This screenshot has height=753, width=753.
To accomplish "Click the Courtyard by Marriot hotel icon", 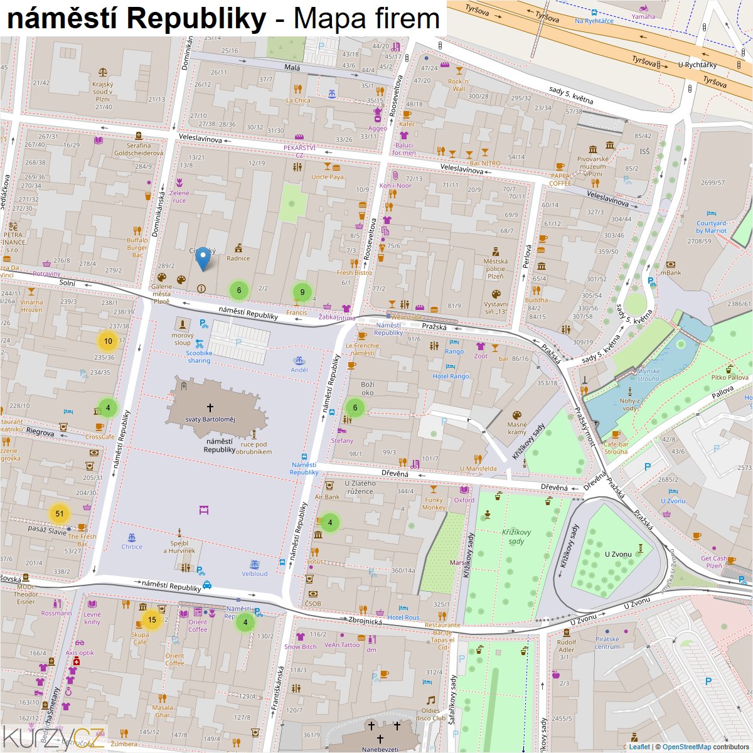I will [712, 213].
